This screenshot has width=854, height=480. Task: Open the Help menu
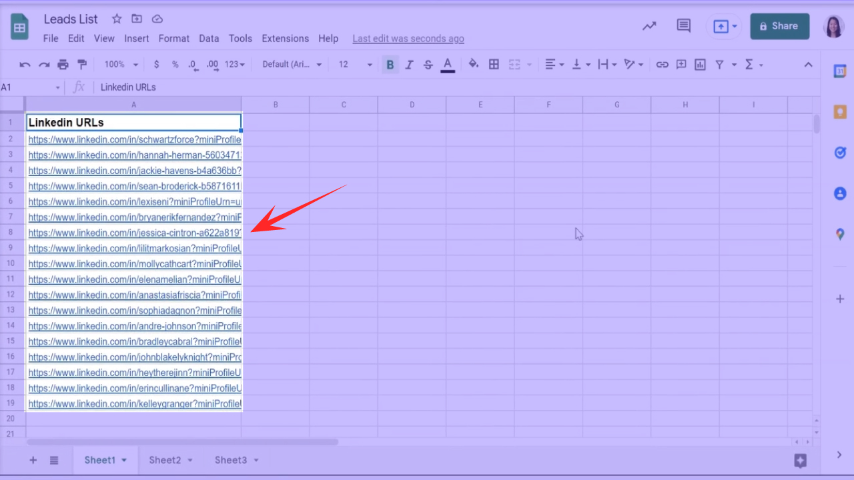pyautogui.click(x=328, y=39)
